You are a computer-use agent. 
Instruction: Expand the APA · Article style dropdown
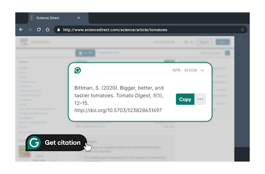pyautogui.click(x=188, y=70)
